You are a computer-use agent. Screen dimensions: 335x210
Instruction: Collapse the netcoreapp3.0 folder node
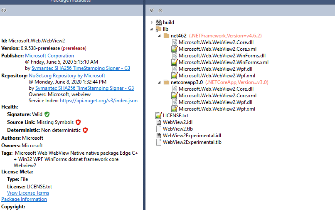point(159,82)
